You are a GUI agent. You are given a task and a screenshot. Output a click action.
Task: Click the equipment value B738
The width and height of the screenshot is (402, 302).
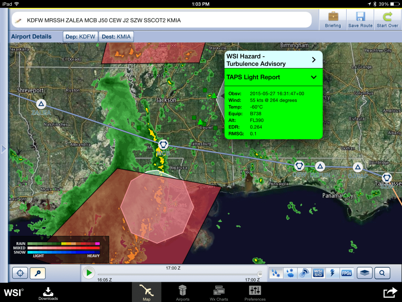[x=256, y=114]
